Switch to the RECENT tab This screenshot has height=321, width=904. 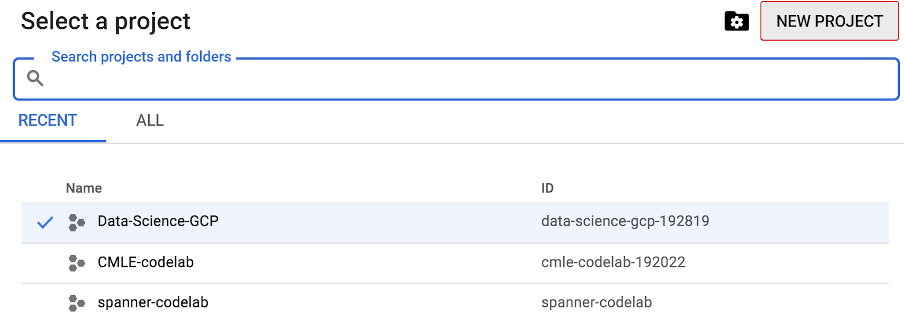pyautogui.click(x=47, y=121)
